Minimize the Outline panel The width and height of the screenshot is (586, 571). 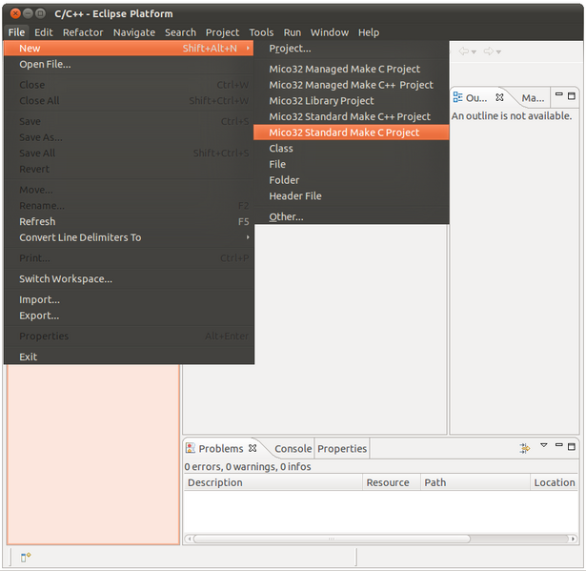coord(558,94)
